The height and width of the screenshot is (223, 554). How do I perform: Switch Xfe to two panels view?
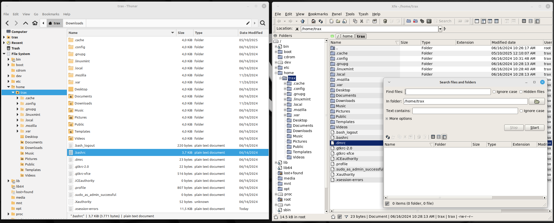pos(490,21)
